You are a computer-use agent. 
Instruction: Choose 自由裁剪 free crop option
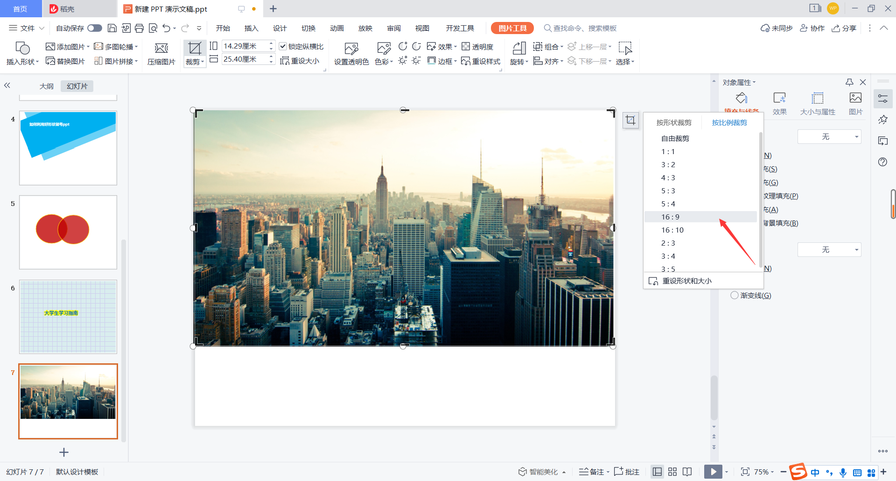[x=700, y=138]
